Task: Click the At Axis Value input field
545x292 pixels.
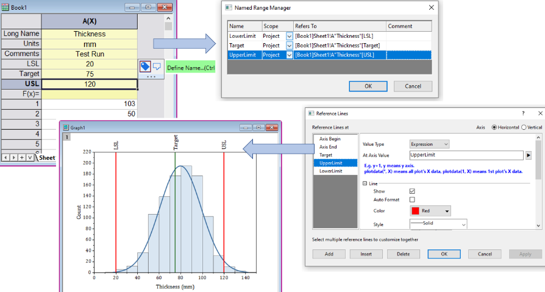Action: [x=466, y=155]
